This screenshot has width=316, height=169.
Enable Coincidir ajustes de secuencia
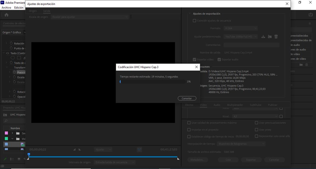pos(194,21)
